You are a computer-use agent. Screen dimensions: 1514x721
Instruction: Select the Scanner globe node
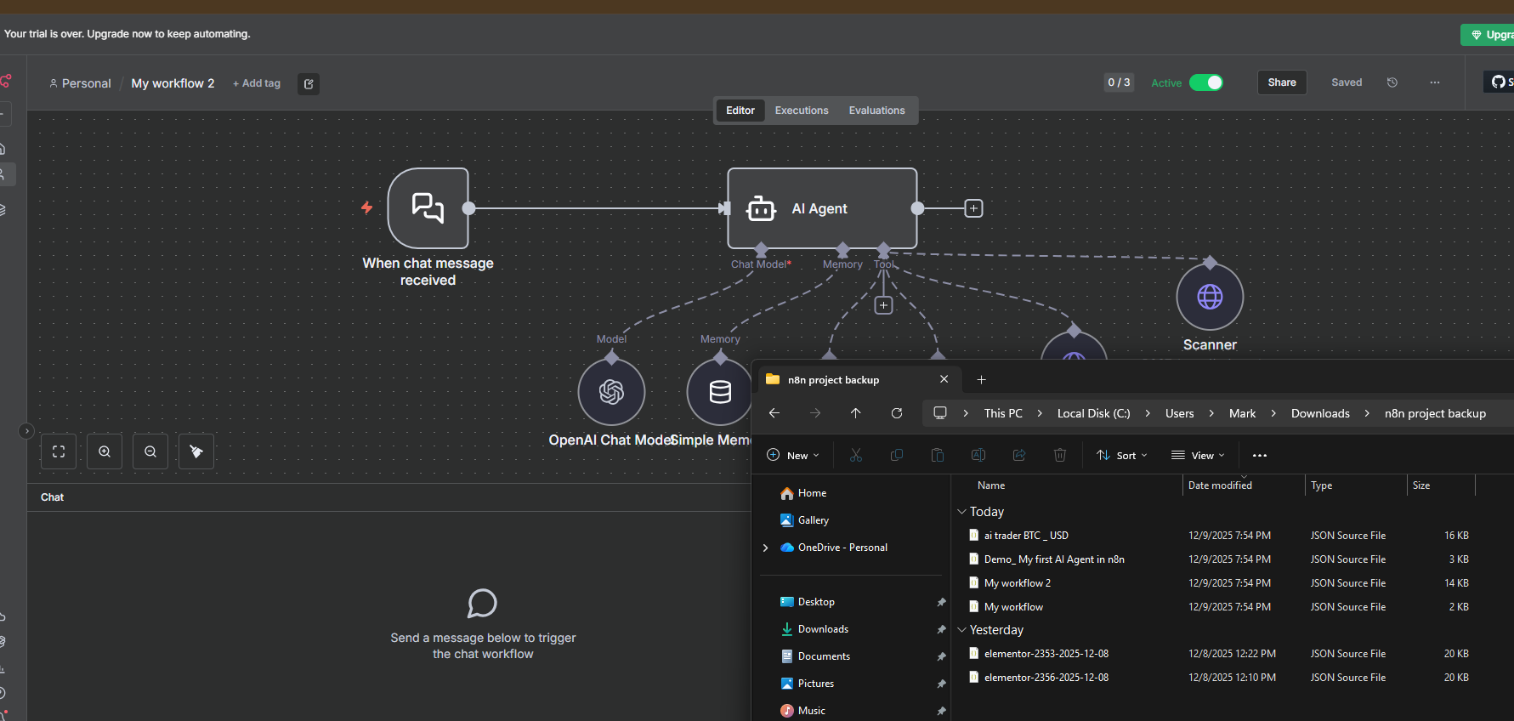(x=1210, y=297)
